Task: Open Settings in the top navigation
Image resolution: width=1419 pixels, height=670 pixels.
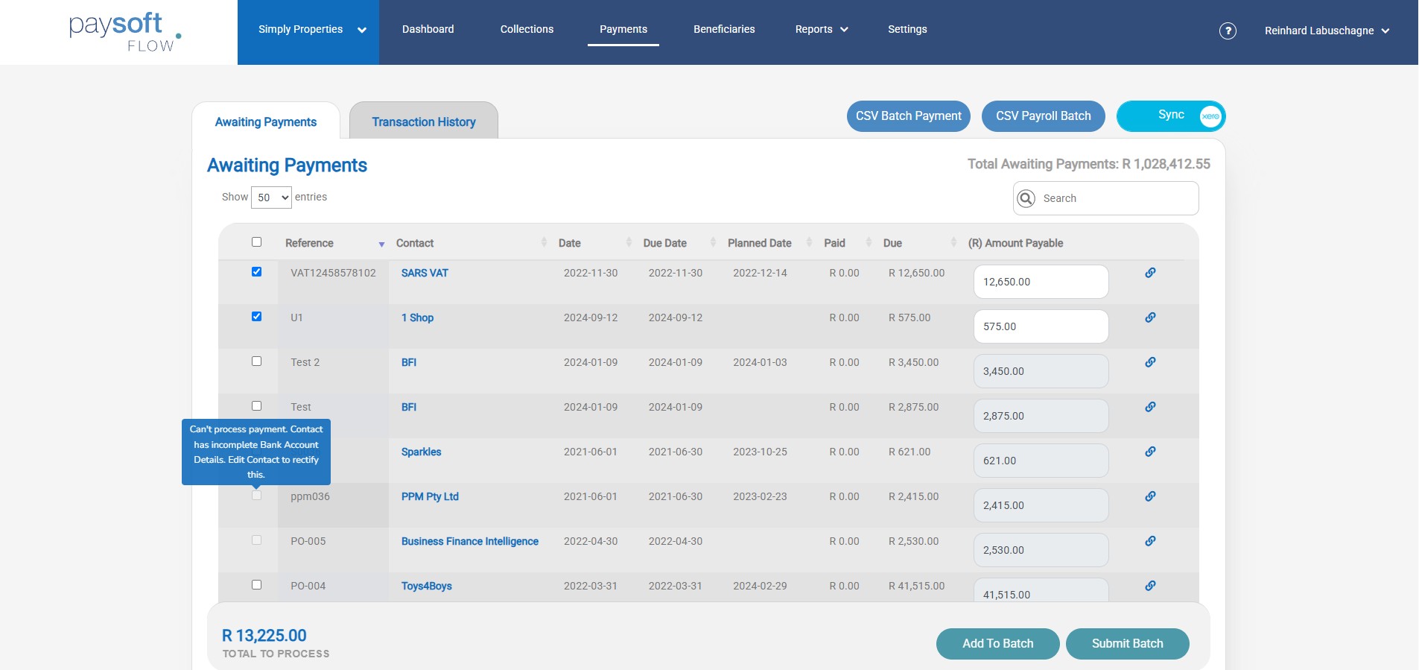Action: pyautogui.click(x=907, y=30)
